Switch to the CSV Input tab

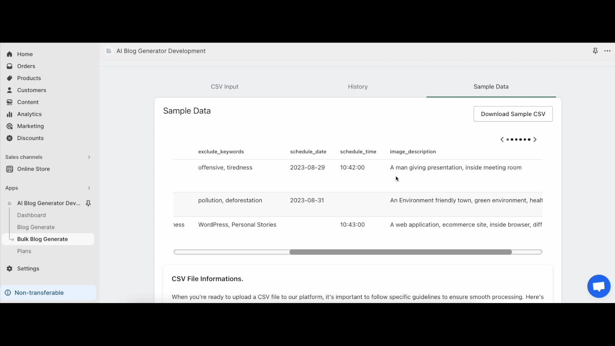(x=225, y=87)
